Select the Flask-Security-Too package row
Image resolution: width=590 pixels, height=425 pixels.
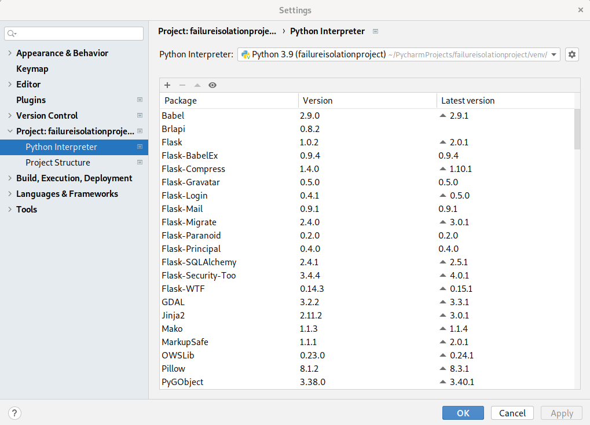[x=367, y=276]
